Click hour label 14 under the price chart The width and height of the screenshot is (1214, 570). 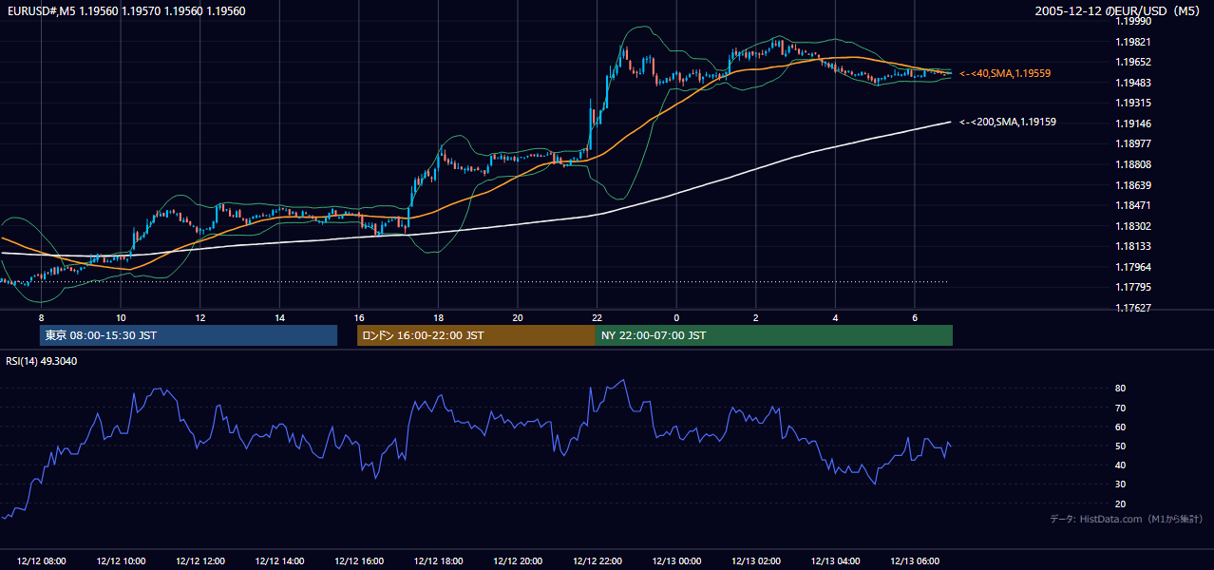click(x=279, y=317)
